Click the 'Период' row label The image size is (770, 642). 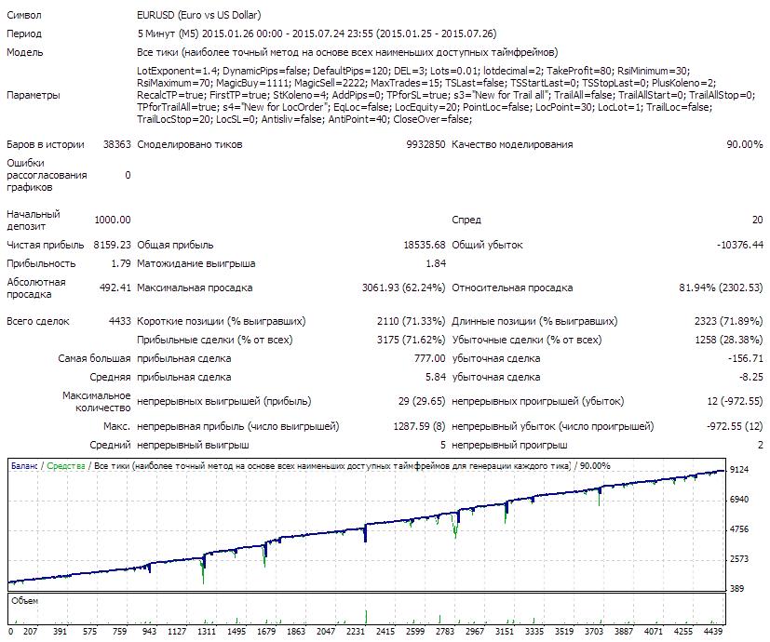click(24, 33)
